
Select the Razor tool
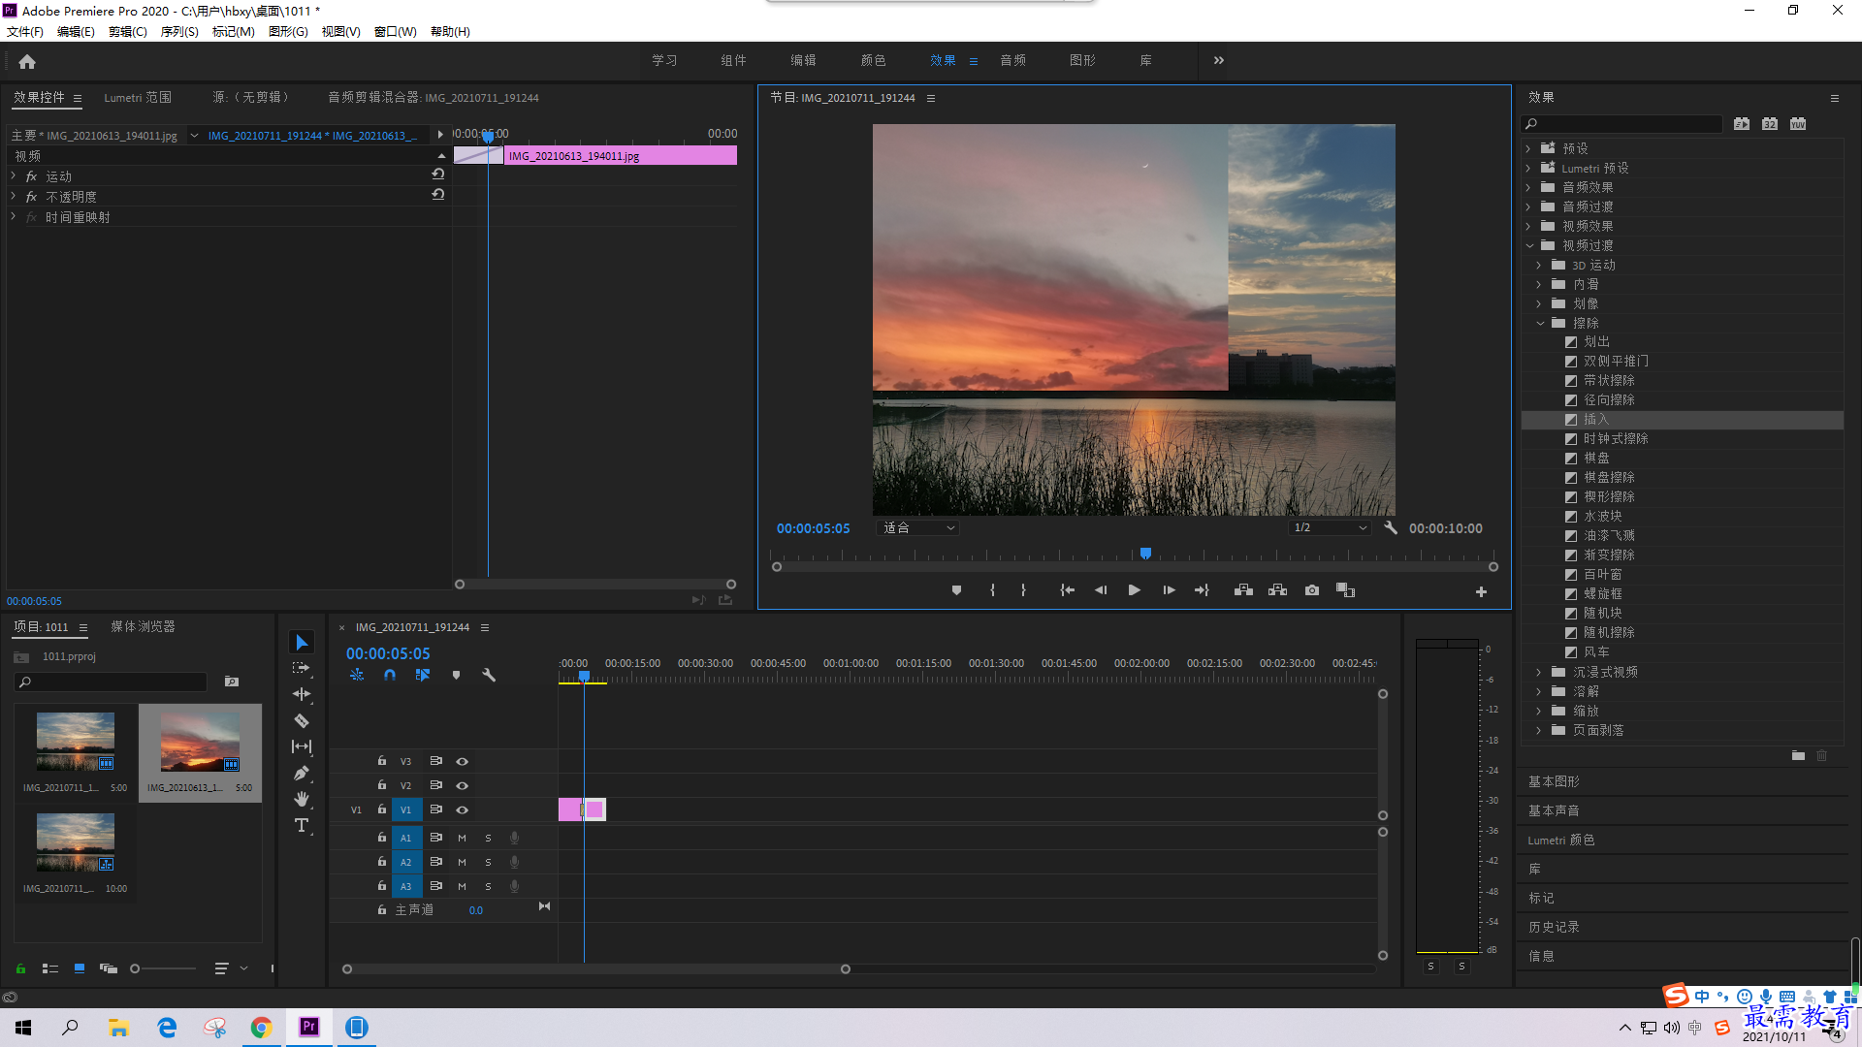pos(302,720)
